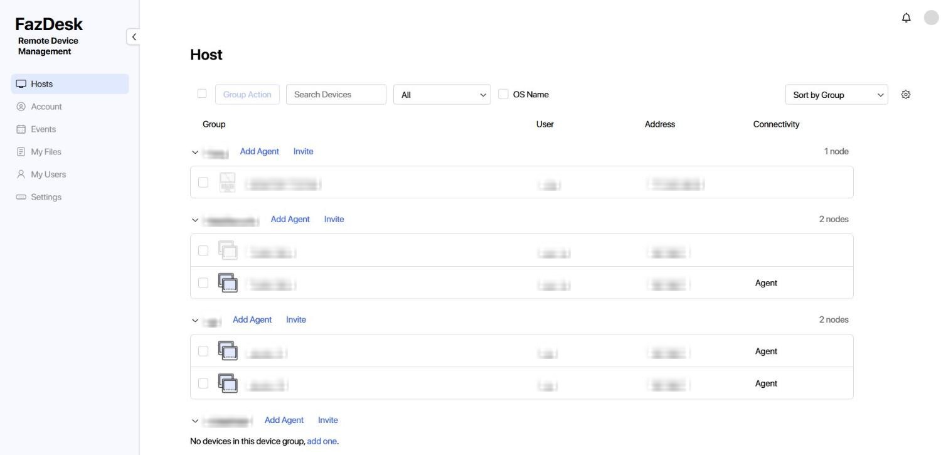Check the greyed-out device row lacking Agent
941x455 pixels.
click(203, 250)
